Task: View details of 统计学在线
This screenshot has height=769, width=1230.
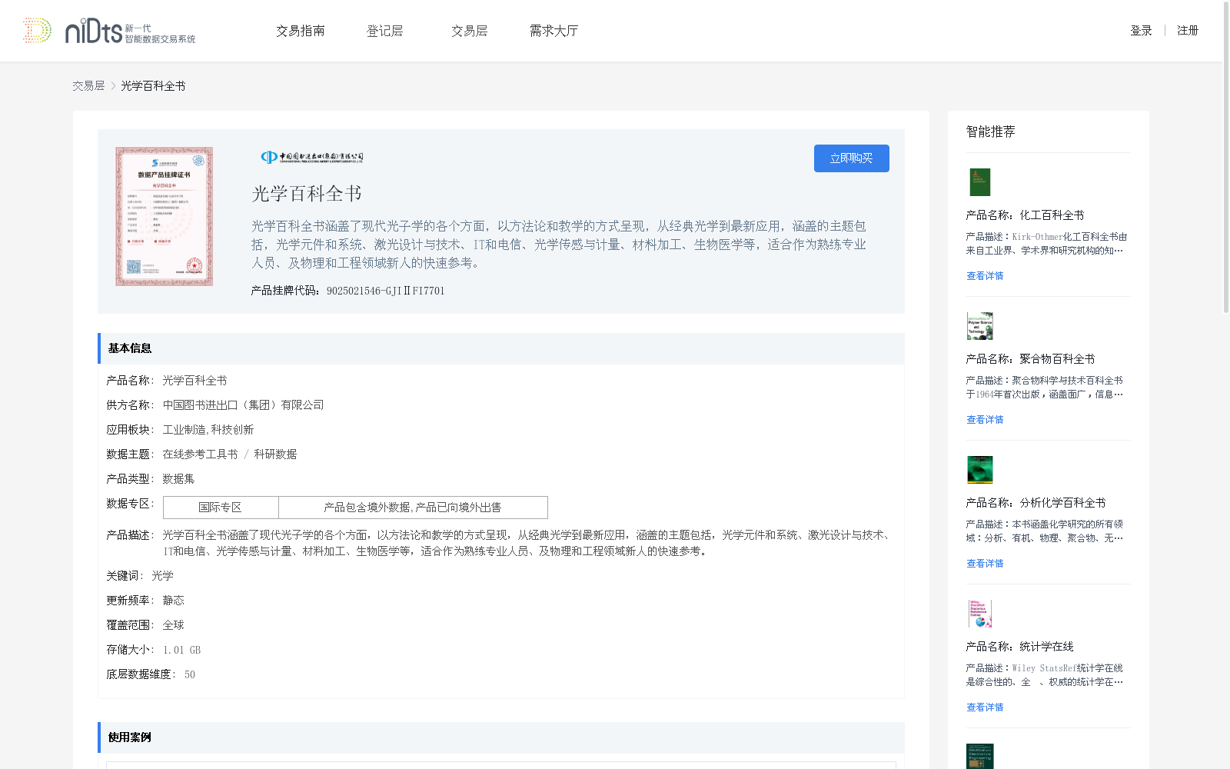Action: [x=985, y=707]
